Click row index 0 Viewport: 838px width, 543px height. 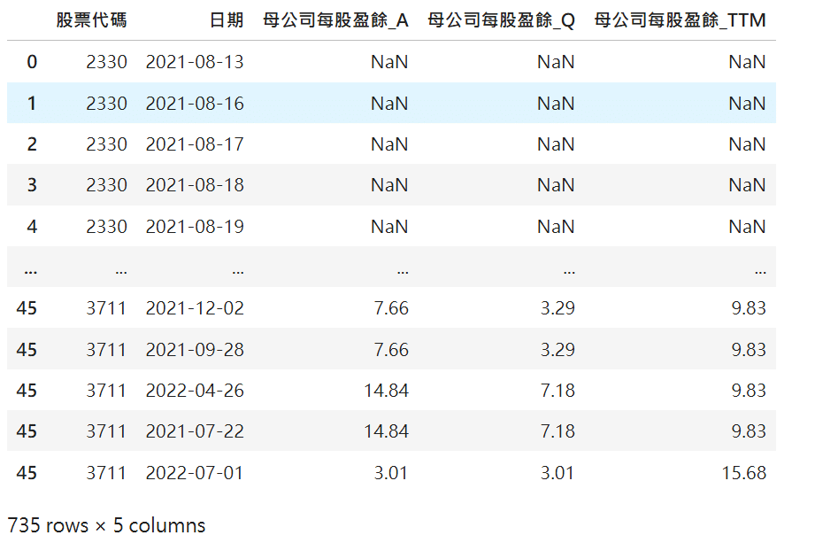pos(32,62)
